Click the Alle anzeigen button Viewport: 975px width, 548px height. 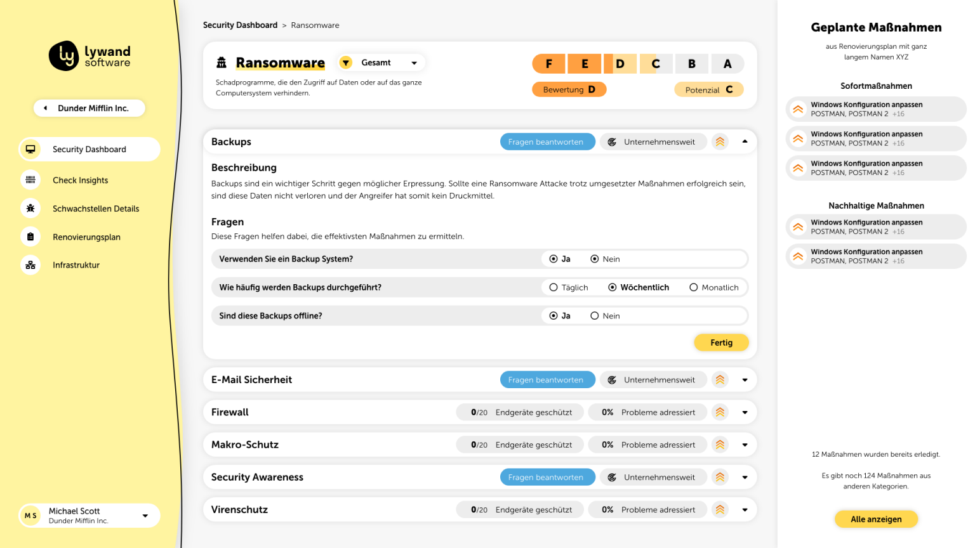pos(876,519)
